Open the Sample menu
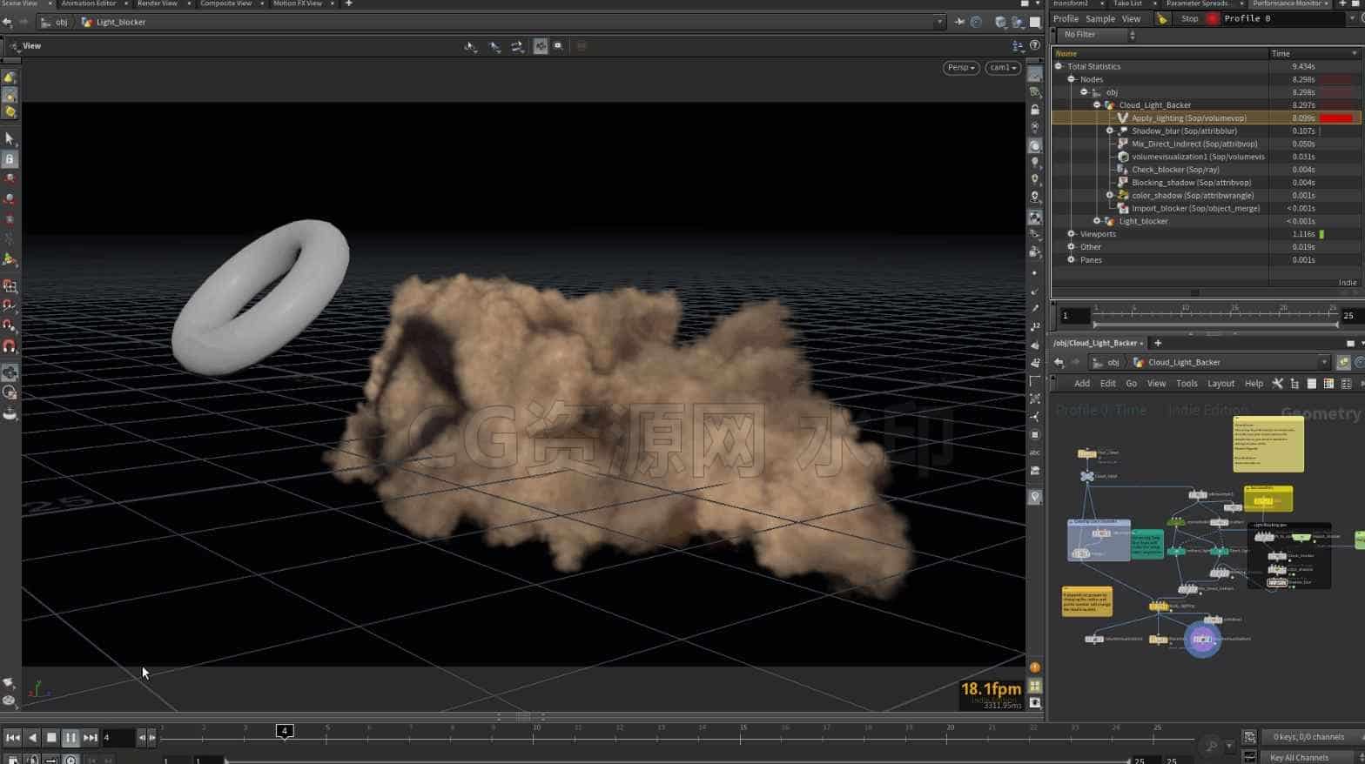This screenshot has width=1365, height=764. click(x=1100, y=18)
